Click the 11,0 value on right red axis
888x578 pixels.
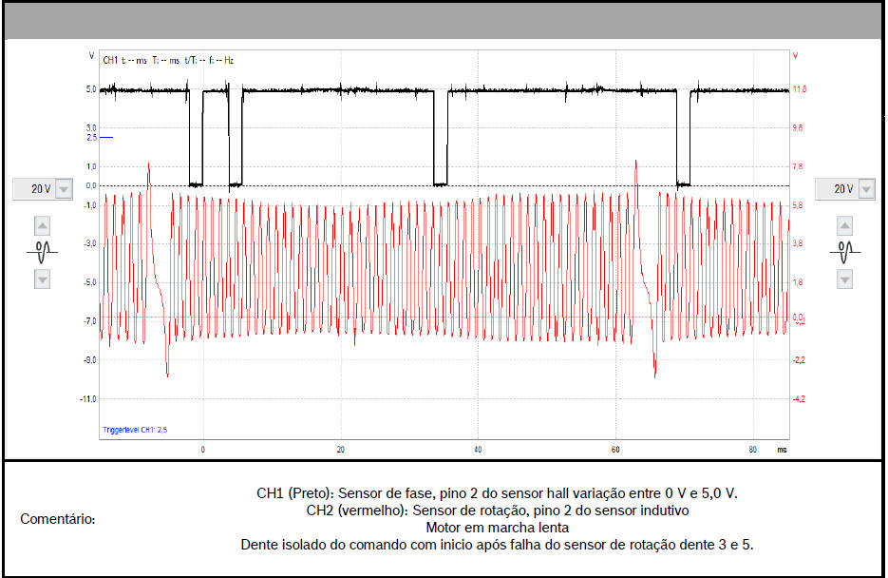[x=799, y=89]
